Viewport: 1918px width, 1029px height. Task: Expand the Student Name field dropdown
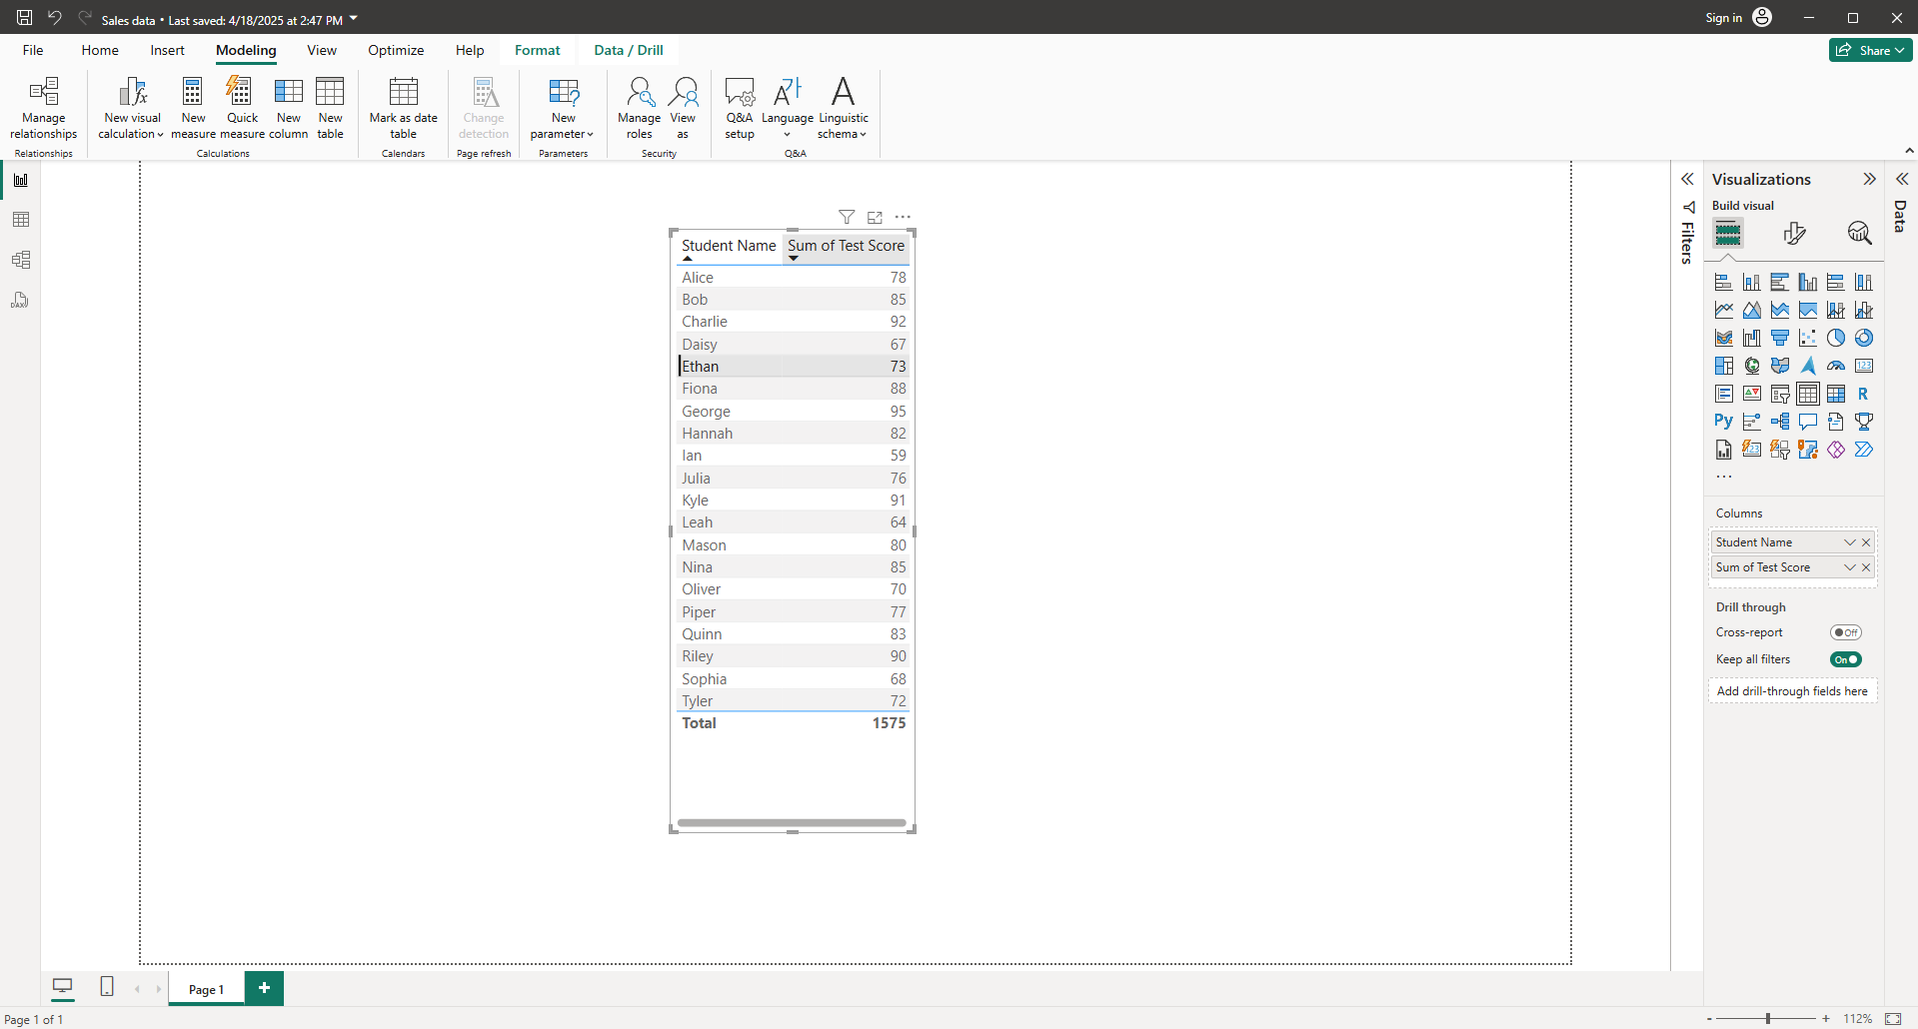tap(1849, 542)
